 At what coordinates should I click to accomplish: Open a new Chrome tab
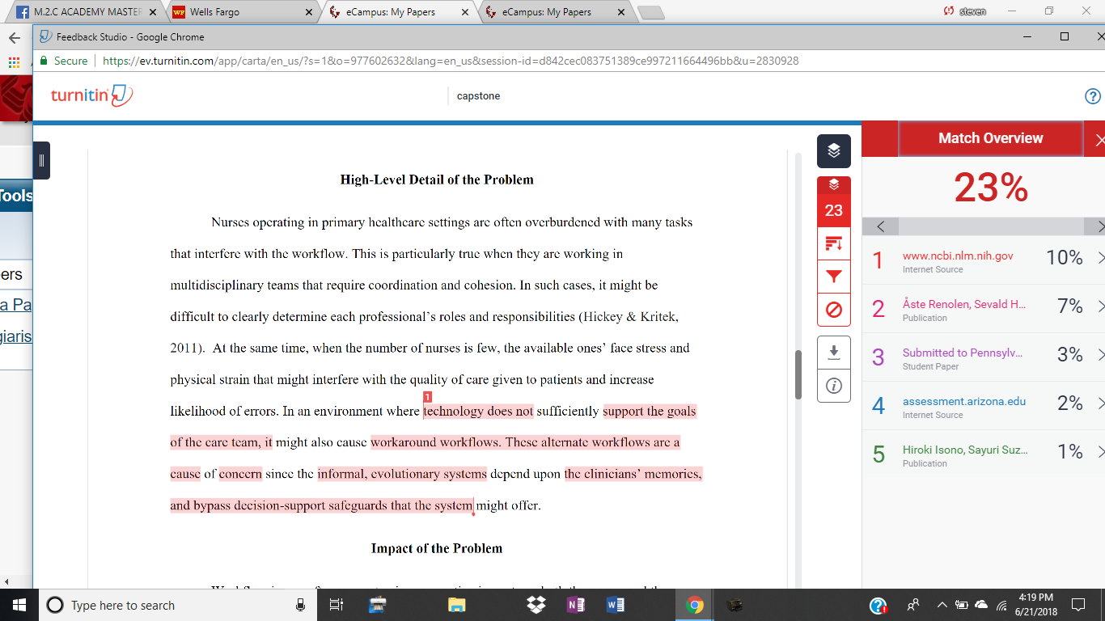tap(650, 13)
